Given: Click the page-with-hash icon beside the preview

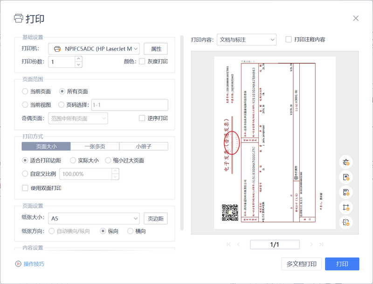Looking at the screenshot, I should tap(345, 177).
